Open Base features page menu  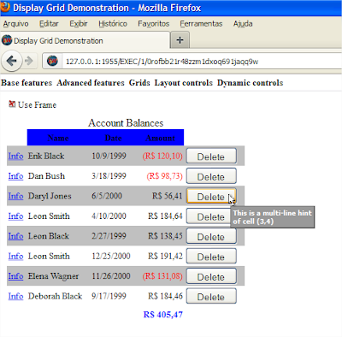click(x=27, y=83)
